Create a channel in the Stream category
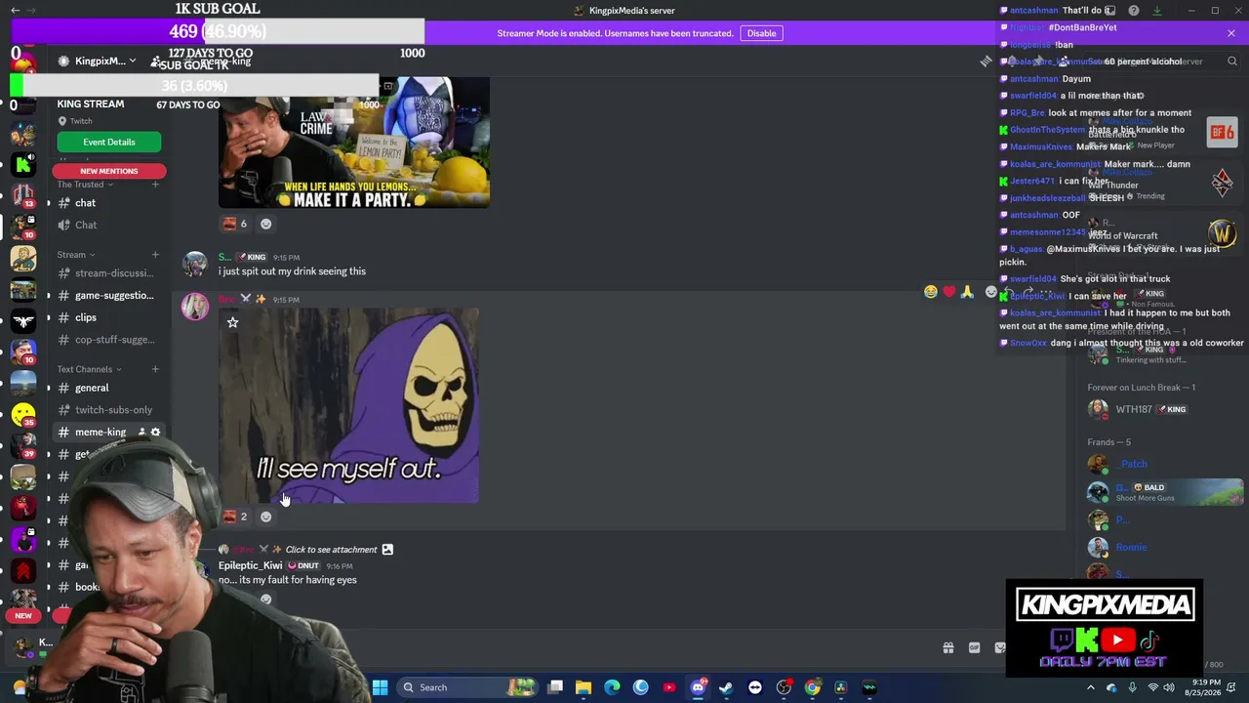Viewport: 1249px width, 703px height. point(155,255)
